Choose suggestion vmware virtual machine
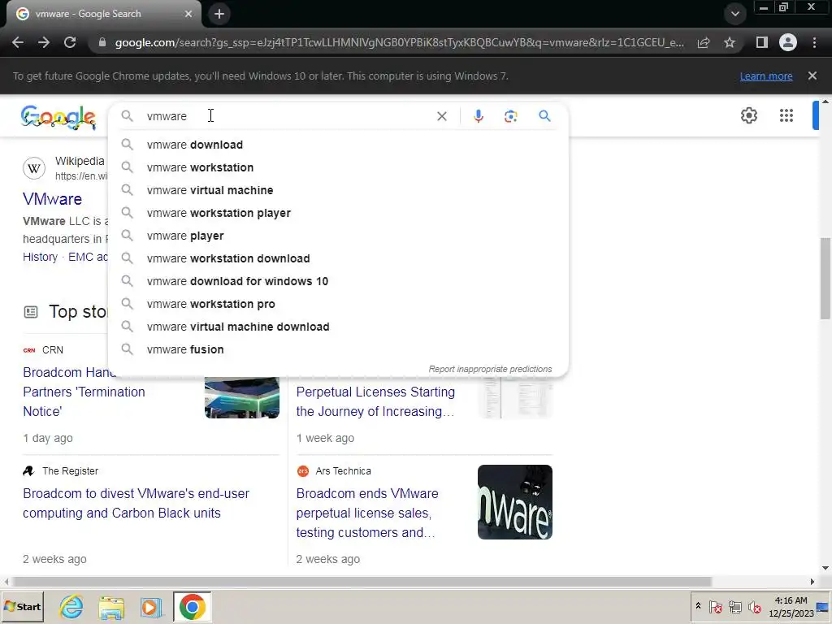832x624 pixels. pos(338,190)
